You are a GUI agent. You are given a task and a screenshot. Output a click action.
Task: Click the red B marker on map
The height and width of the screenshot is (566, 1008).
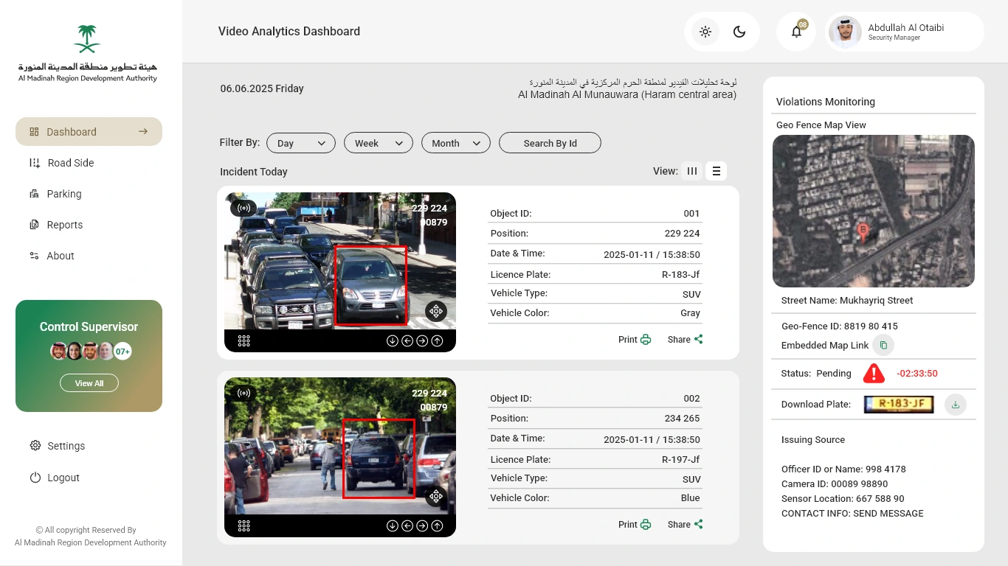[863, 232]
